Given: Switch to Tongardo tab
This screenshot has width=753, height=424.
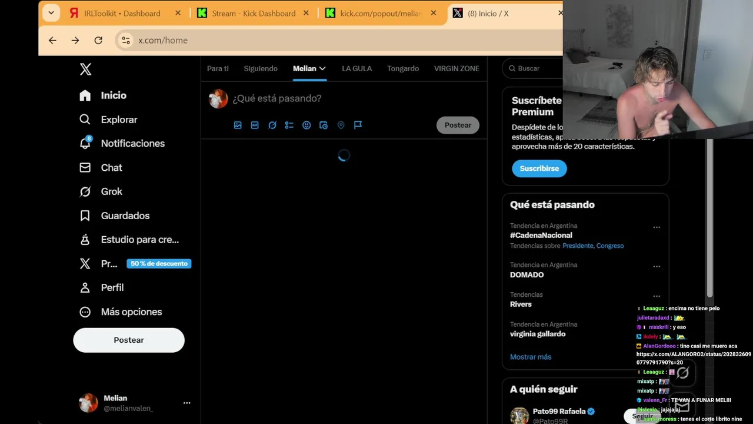Looking at the screenshot, I should tap(403, 68).
